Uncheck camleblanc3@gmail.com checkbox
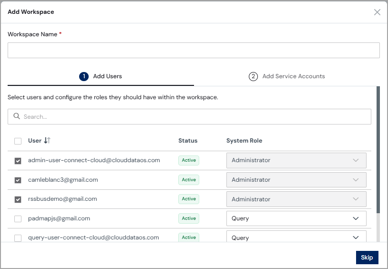This screenshot has width=388, height=269. click(18, 180)
